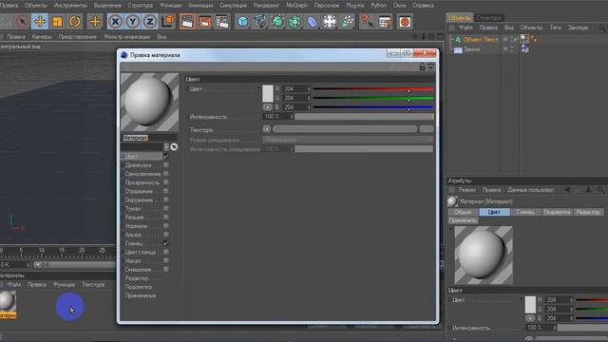The width and height of the screenshot is (608, 342).
Task: Open viewport Камеры menu
Action: [x=42, y=37]
